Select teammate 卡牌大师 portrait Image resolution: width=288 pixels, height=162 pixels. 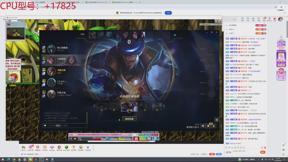click(51, 71)
